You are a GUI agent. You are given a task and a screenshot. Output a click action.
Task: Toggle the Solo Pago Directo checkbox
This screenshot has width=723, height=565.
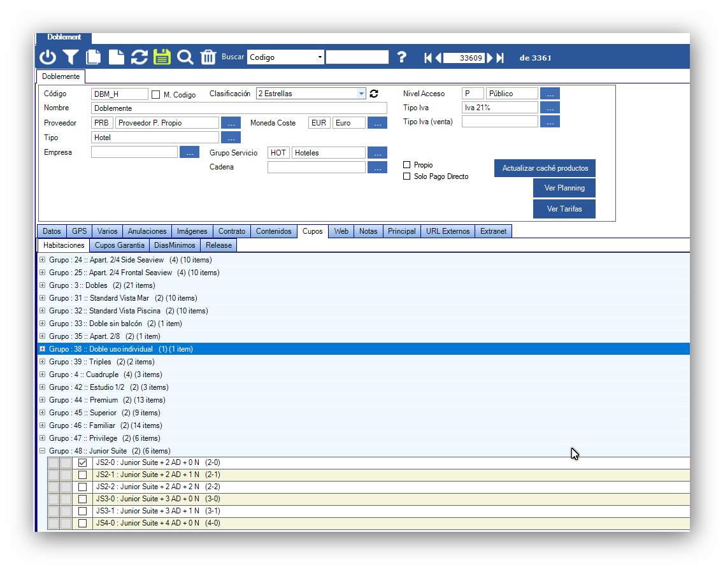407,176
